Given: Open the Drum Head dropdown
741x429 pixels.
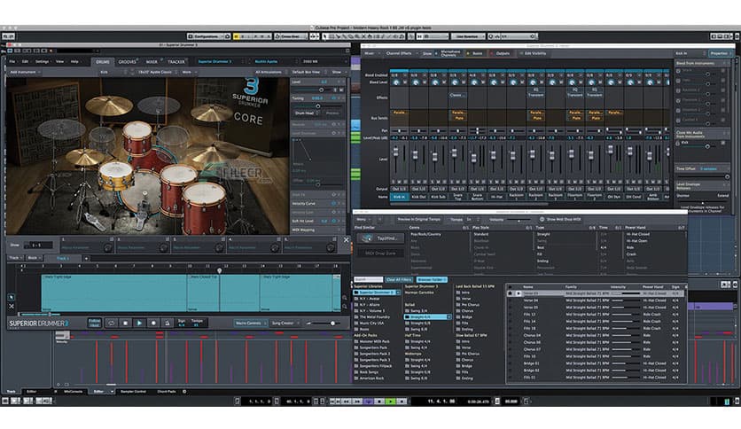Looking at the screenshot, I should (x=306, y=113).
